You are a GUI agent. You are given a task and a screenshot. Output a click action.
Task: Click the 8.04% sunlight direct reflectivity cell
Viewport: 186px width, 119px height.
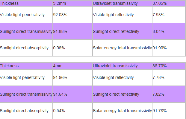tap(169, 31)
